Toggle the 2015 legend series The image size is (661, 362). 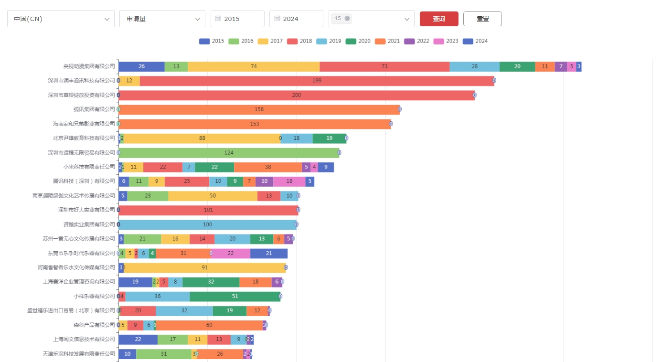click(212, 41)
